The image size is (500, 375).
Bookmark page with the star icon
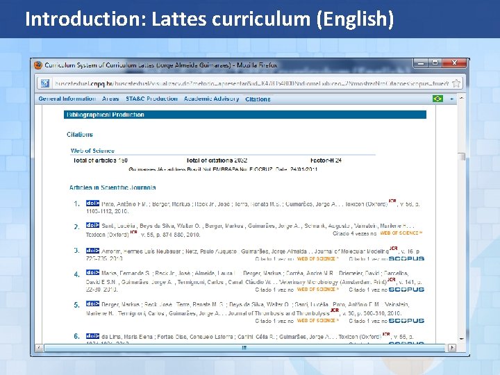coord(456,83)
